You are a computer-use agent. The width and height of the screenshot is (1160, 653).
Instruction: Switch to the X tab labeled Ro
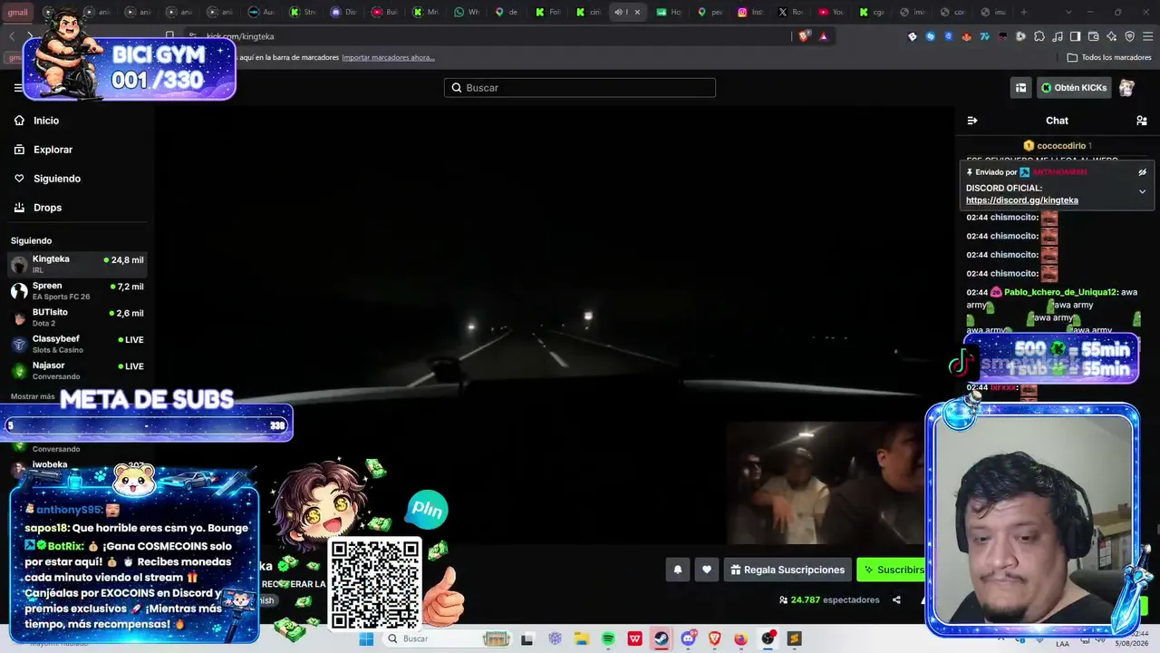[789, 13]
